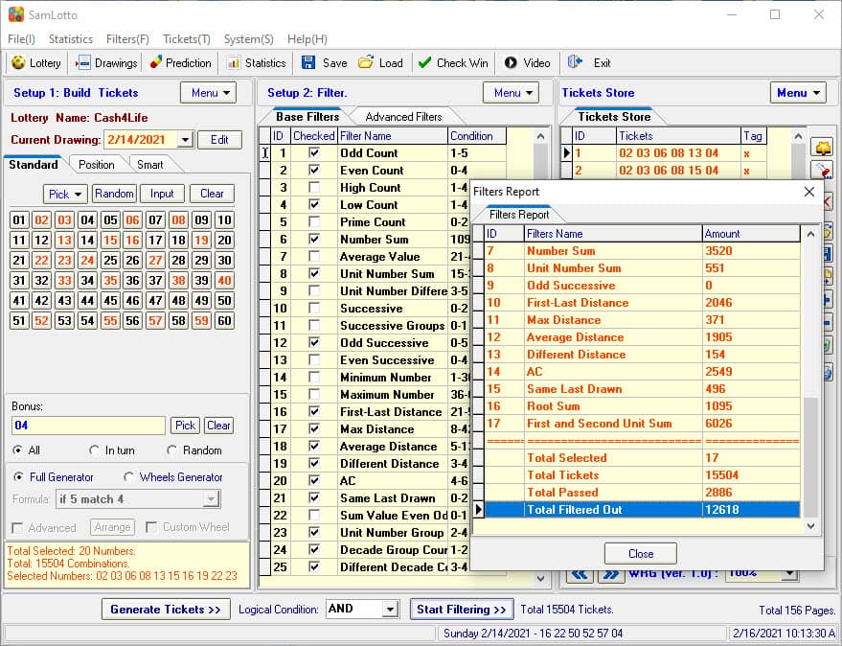Toggle lottery number 40 in the grid
Screen dimensions: 842x646
pos(224,280)
